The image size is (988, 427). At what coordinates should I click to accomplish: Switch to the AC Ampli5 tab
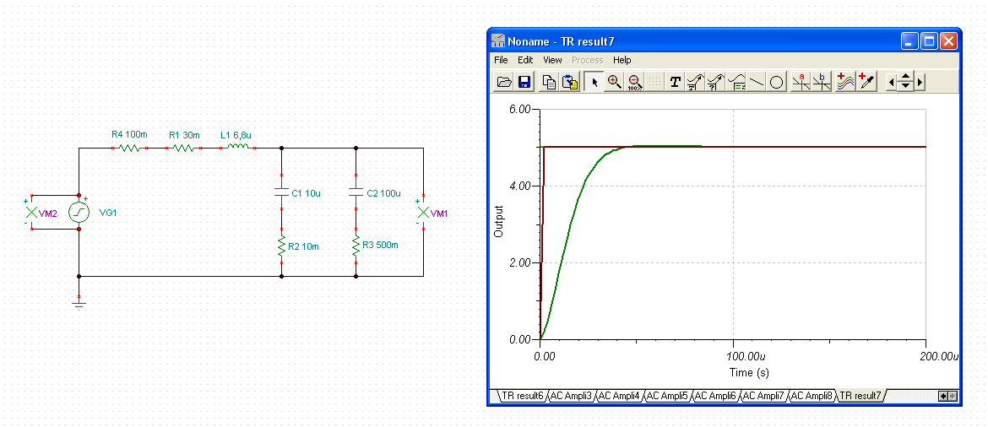666,396
